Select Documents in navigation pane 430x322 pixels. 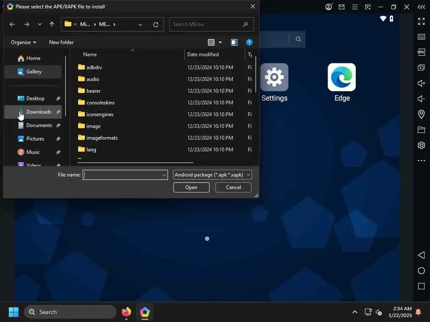[33, 125]
